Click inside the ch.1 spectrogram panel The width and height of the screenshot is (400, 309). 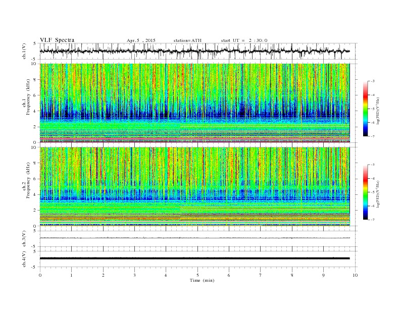(x=194, y=103)
